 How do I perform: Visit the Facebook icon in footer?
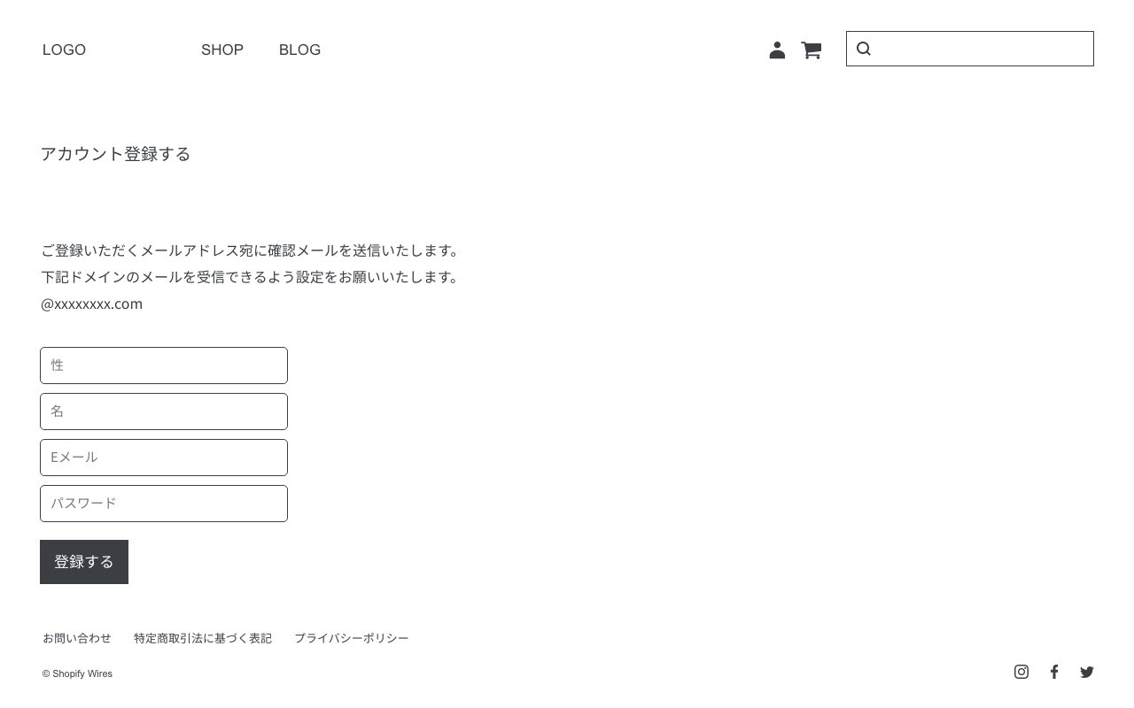pyautogui.click(x=1054, y=672)
